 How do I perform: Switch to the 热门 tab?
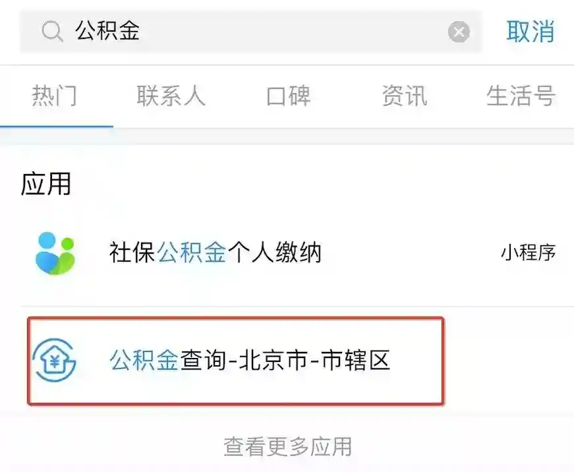(x=55, y=96)
